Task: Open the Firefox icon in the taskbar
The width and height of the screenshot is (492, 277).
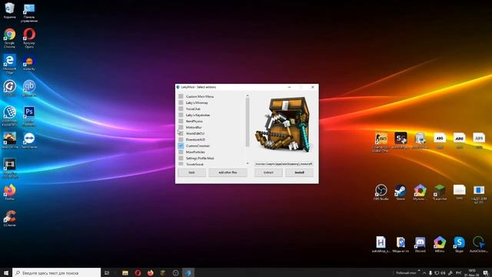Action: tap(151, 273)
